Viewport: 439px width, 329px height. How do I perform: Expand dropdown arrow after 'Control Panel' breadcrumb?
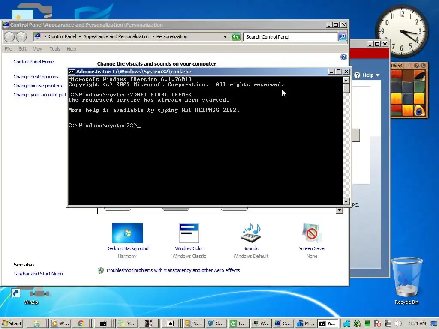point(80,37)
